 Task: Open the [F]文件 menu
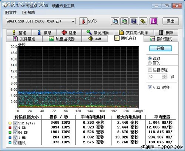pyautogui.click(x=11, y=13)
